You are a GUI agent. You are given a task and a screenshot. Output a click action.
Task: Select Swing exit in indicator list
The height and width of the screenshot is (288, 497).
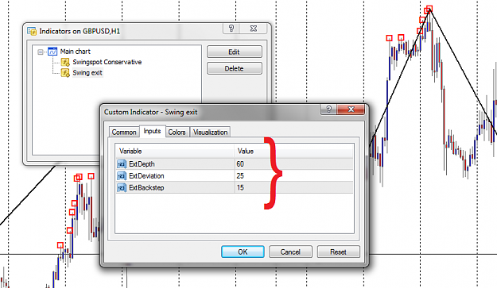click(x=87, y=73)
